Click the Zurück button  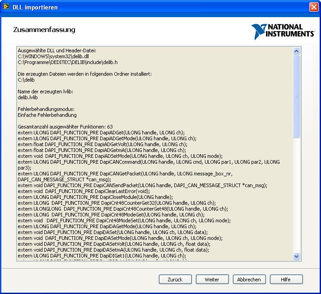point(175,280)
